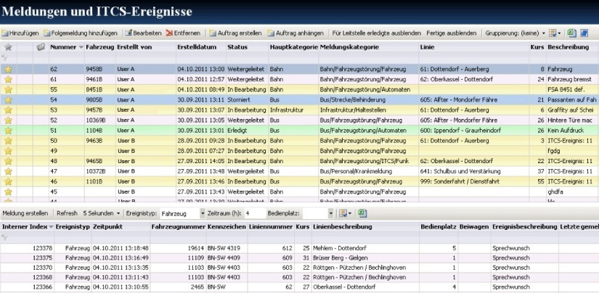The height and width of the screenshot is (293, 599).
Task: Toggle the star on row number 61
Action: coord(8,79)
